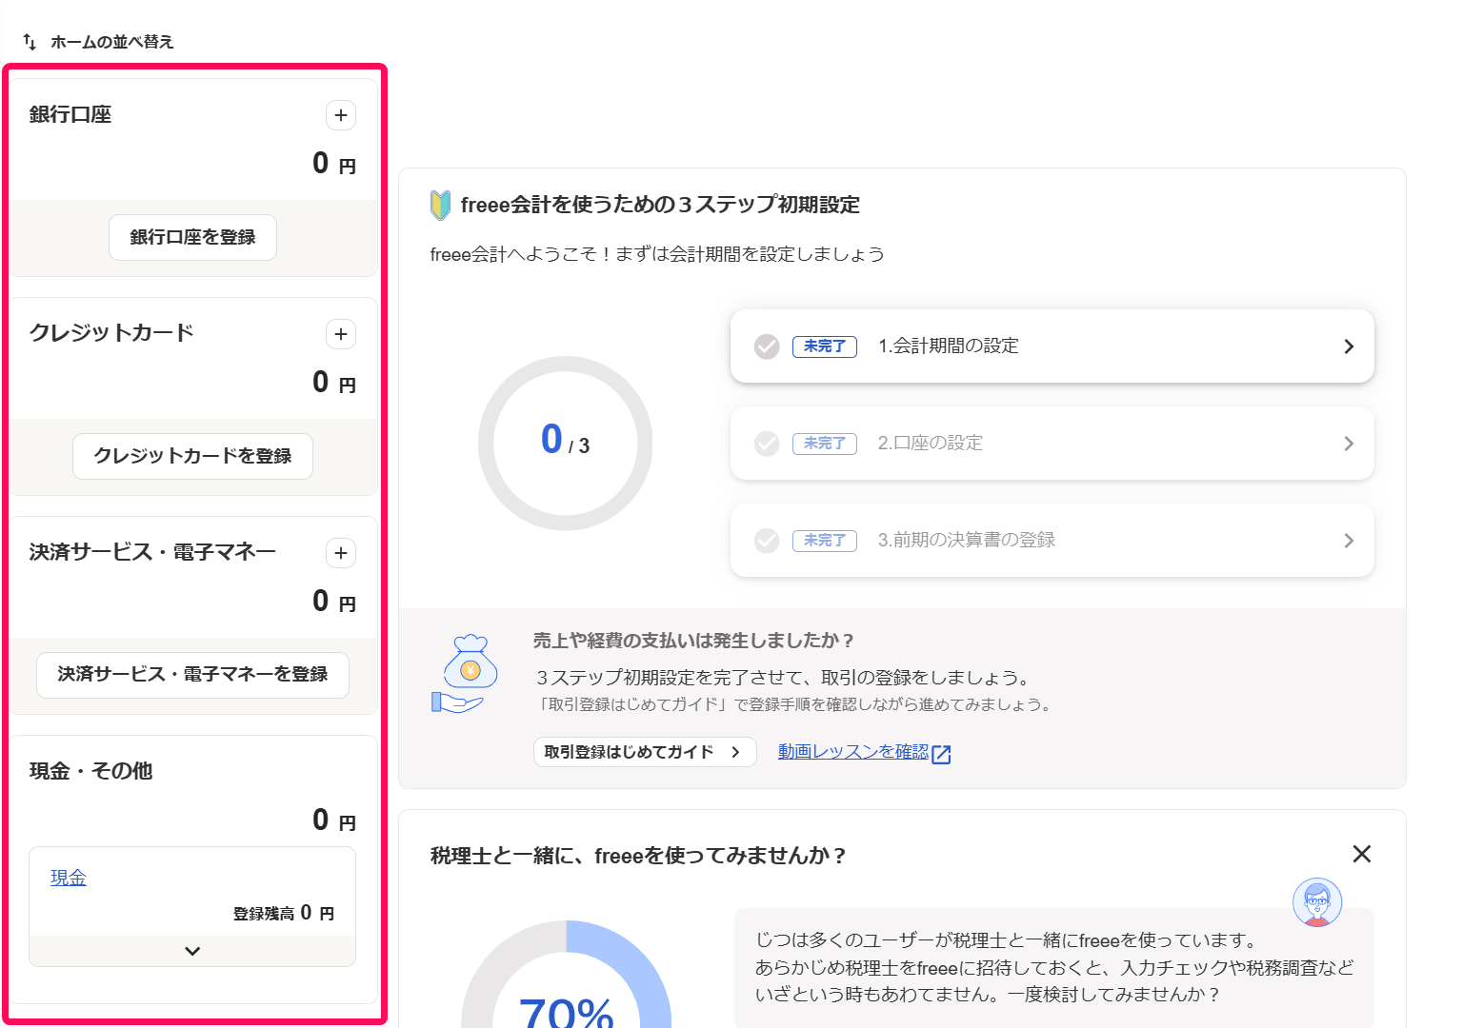Open ホームの並べ替え label
Viewport: 1482px width, 1028px height.
112,42
